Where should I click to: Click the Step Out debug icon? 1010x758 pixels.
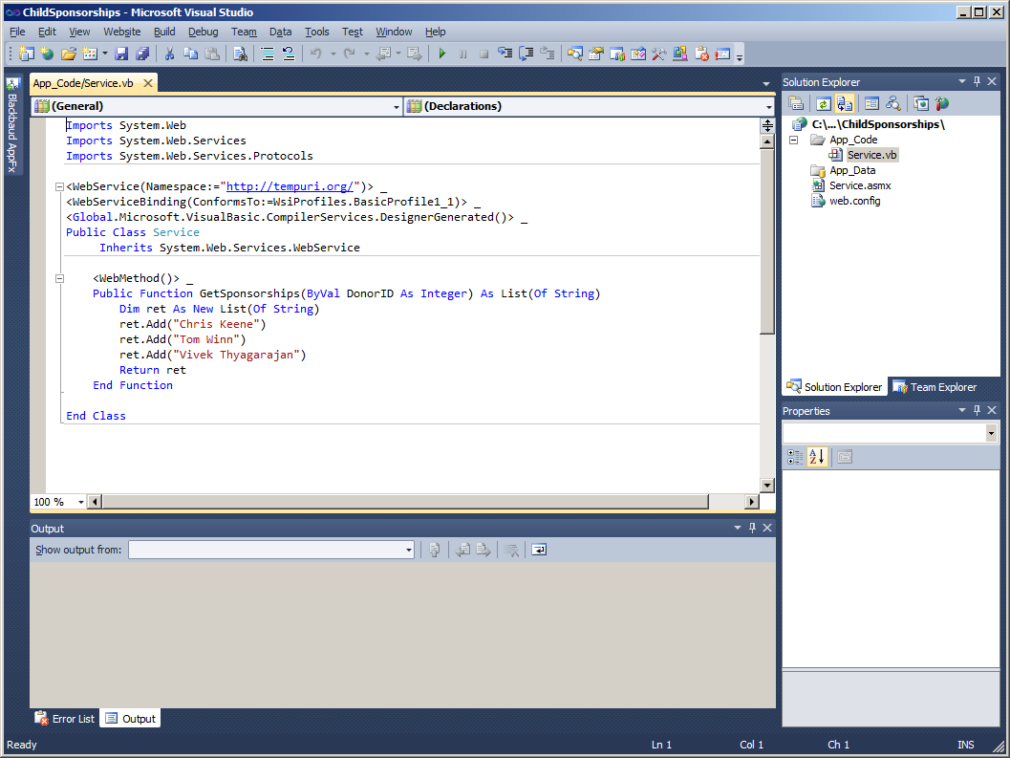(548, 54)
